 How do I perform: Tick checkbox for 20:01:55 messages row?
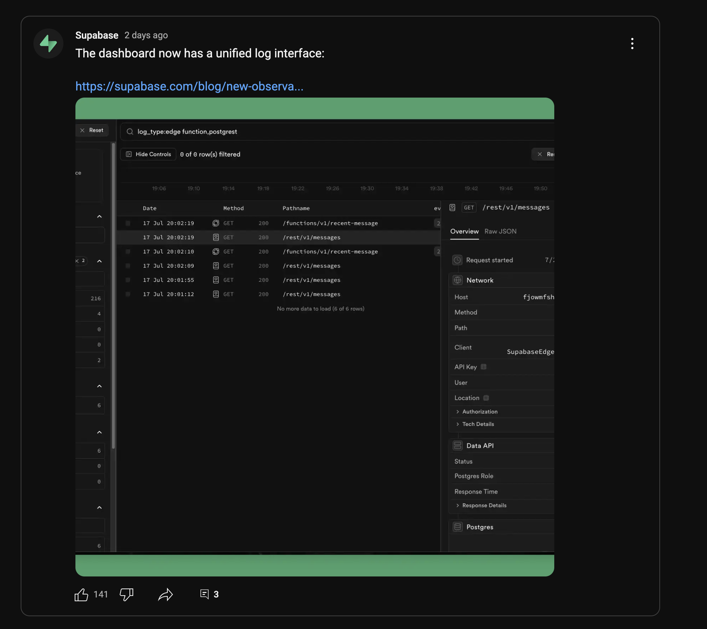pos(128,280)
